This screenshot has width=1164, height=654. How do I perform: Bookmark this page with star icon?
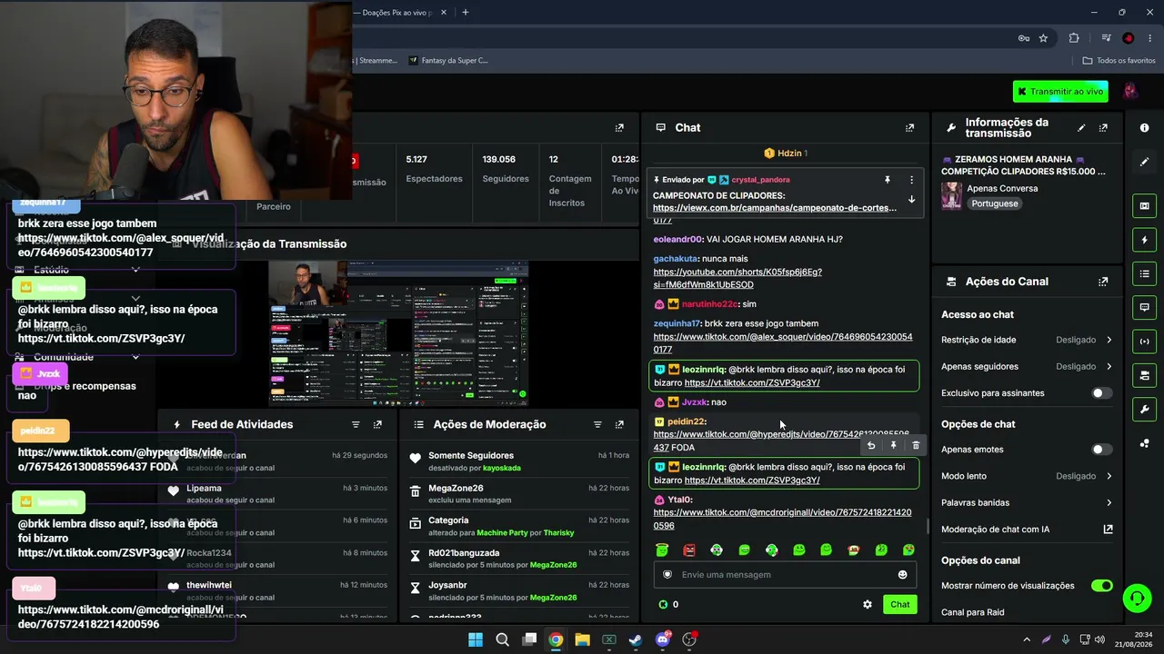pos(1043,38)
